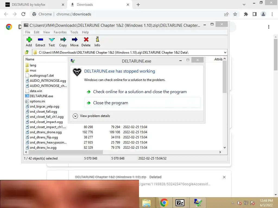Click the muted volume tray icon
The height and width of the screenshot is (208, 278).
239,203
